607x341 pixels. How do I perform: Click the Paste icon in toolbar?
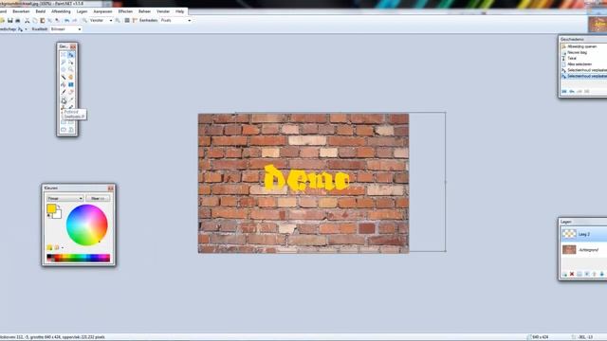[x=42, y=20]
